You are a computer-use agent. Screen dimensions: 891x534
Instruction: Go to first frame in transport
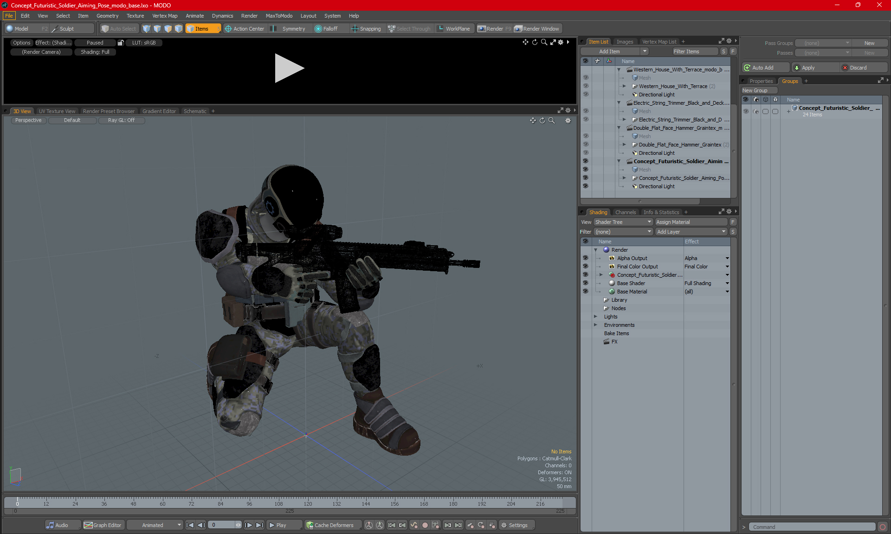(190, 525)
